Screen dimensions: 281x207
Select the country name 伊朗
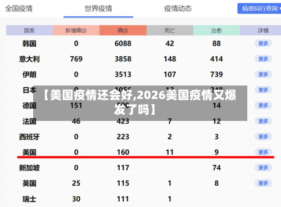point(29,75)
